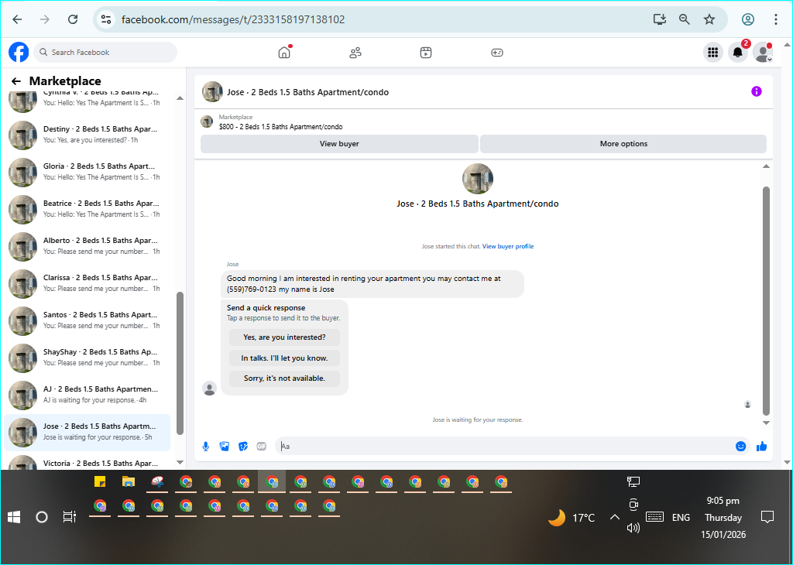Reload the page

click(x=73, y=19)
